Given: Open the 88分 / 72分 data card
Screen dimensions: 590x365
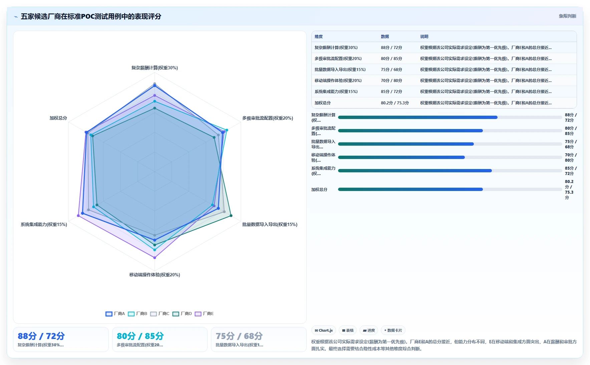Looking at the screenshot, I should (x=61, y=339).
